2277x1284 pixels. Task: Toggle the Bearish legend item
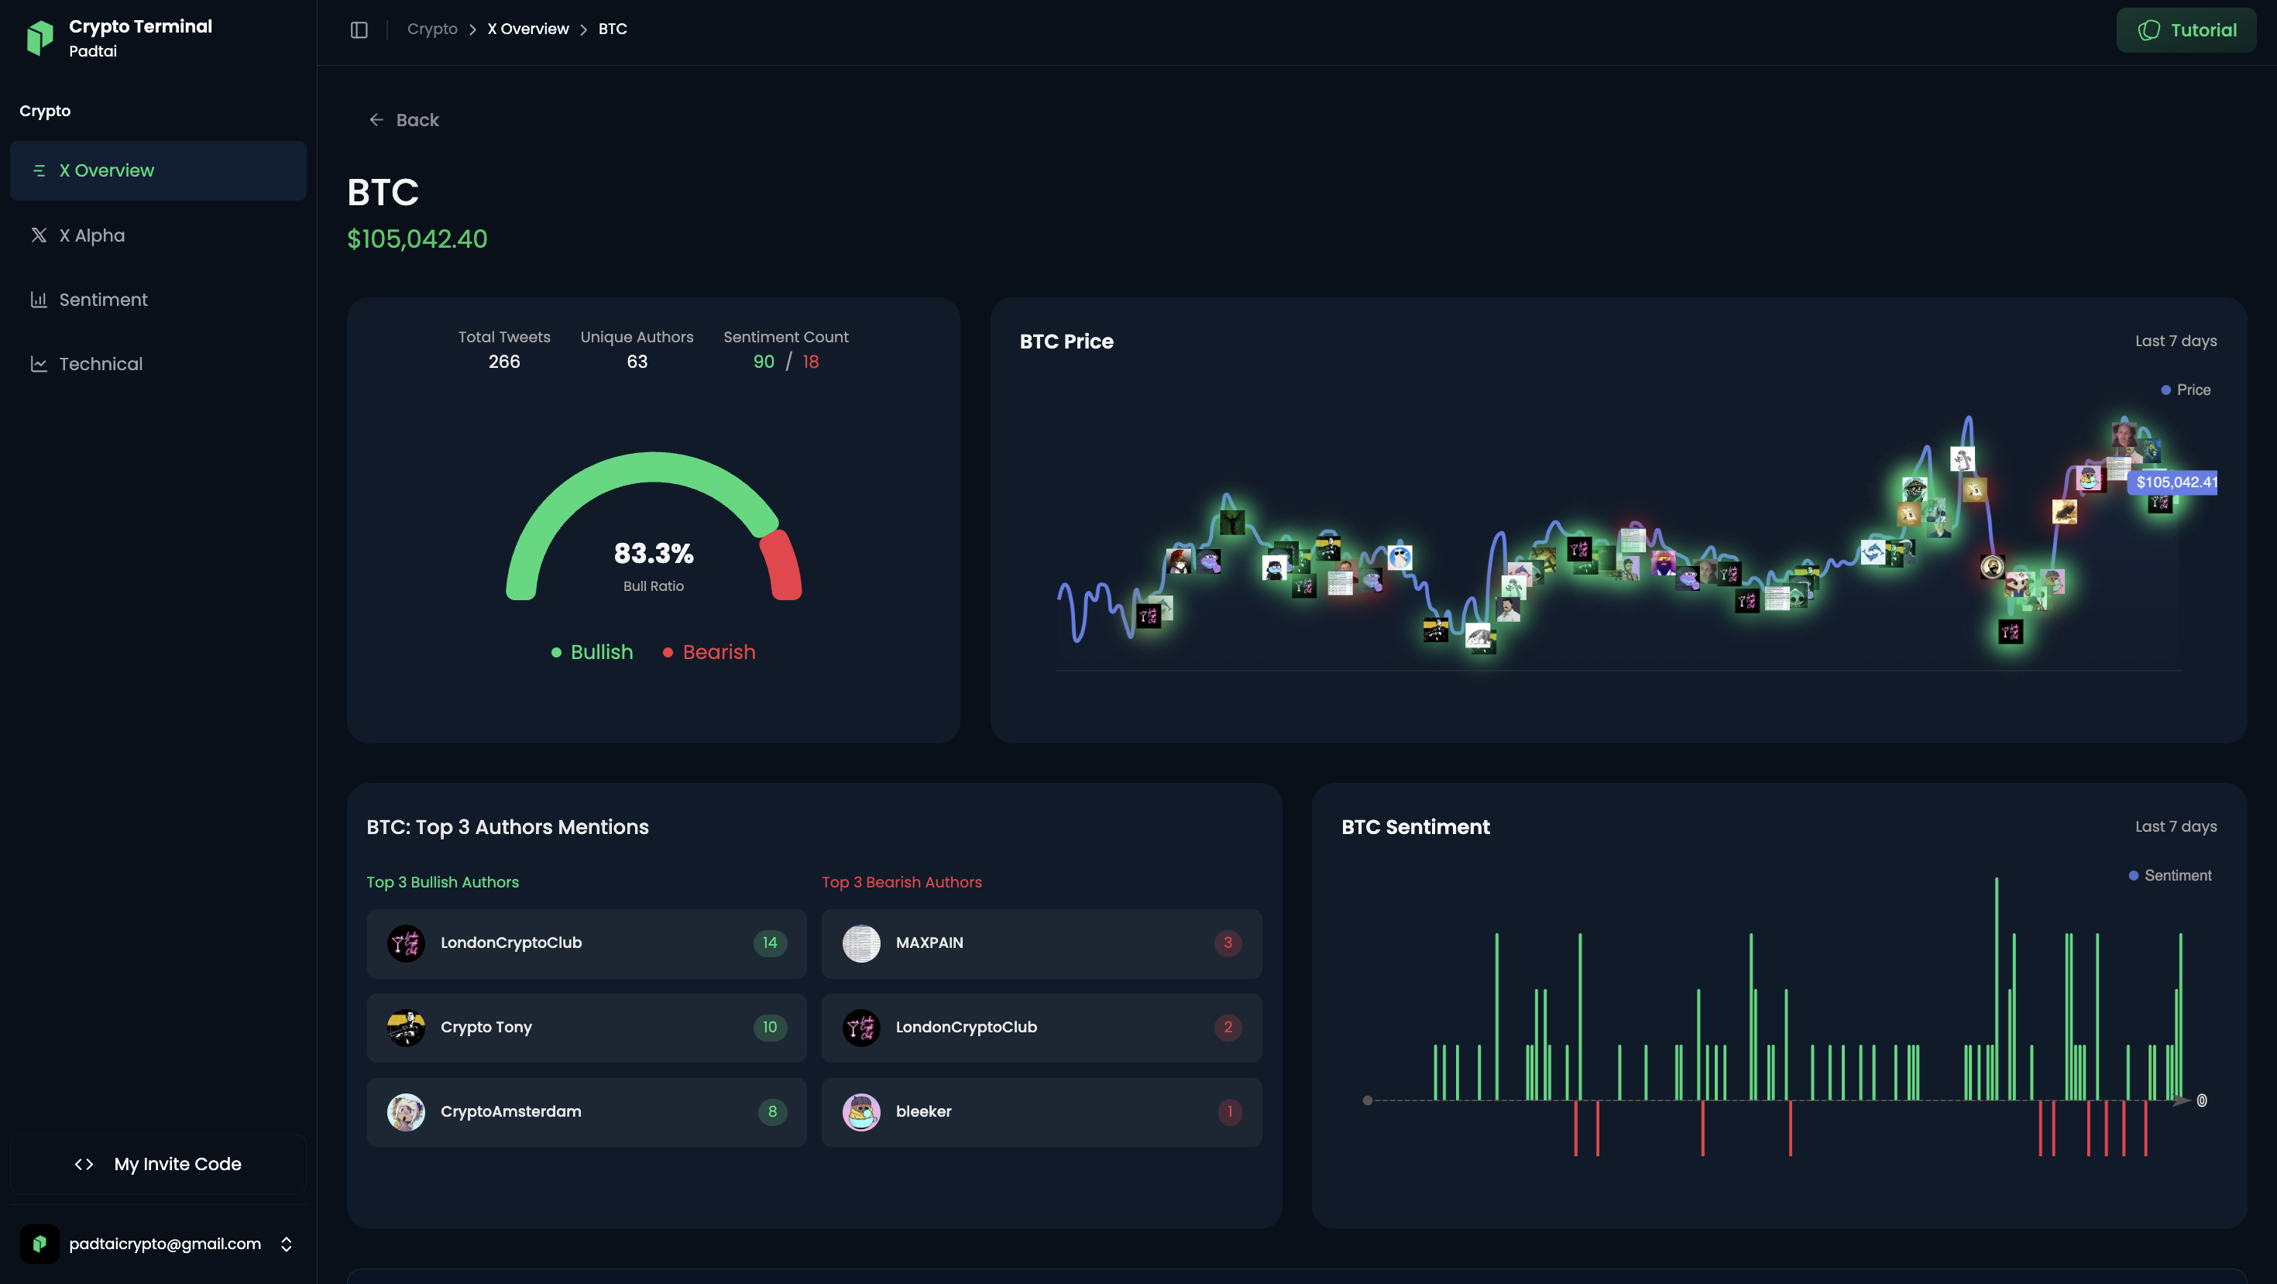click(x=709, y=652)
